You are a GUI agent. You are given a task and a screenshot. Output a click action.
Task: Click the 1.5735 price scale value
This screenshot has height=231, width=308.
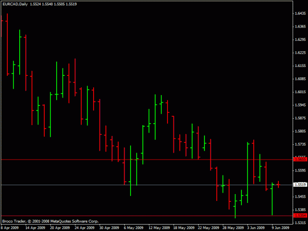(x=300, y=144)
